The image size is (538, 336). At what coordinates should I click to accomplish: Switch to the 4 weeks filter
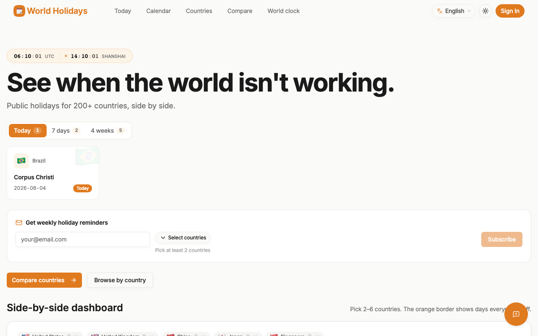pos(108,131)
